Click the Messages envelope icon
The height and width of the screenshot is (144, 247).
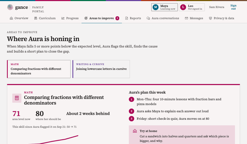tap(186, 18)
